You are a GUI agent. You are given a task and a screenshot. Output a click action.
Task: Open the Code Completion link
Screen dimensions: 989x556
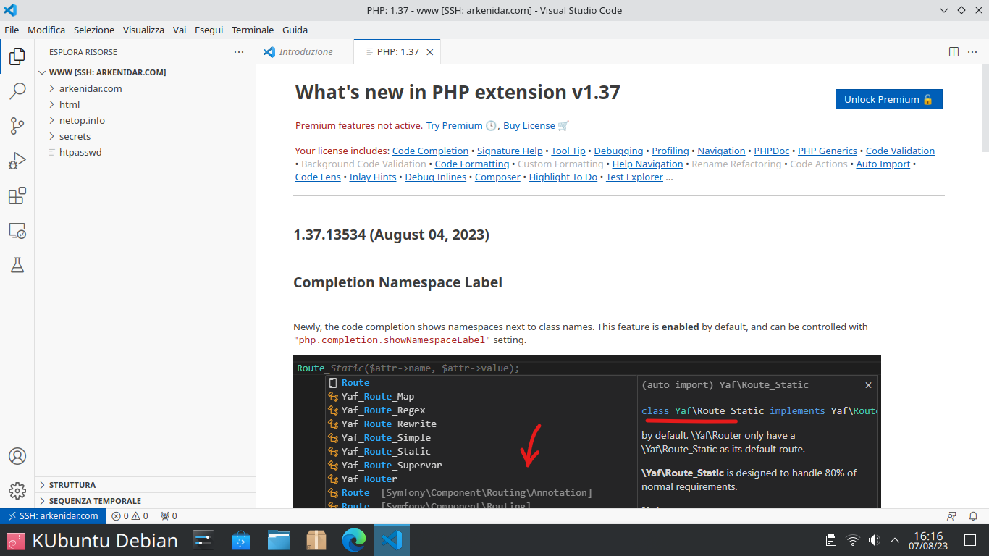430,151
